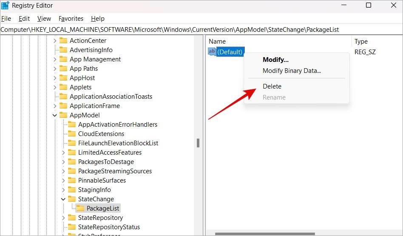Expand the PackageStreamingSources key

(63, 171)
